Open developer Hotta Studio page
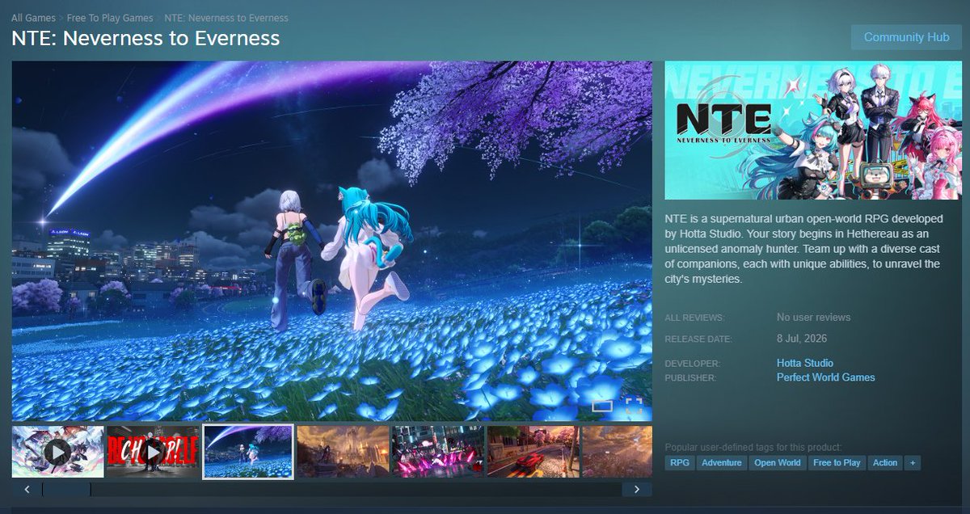 tap(804, 364)
